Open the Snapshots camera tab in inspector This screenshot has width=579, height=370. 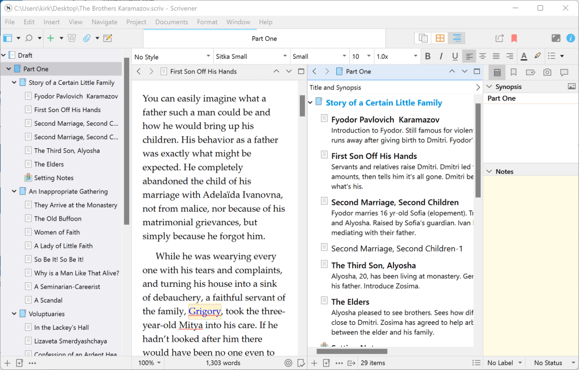click(x=547, y=72)
